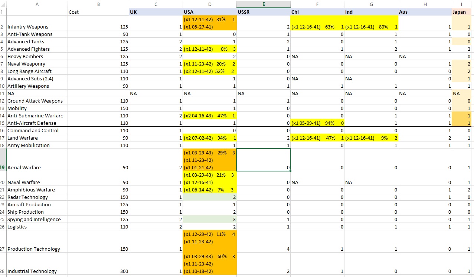
Task: Select the "Production Technology" cell
Action: (37, 241)
